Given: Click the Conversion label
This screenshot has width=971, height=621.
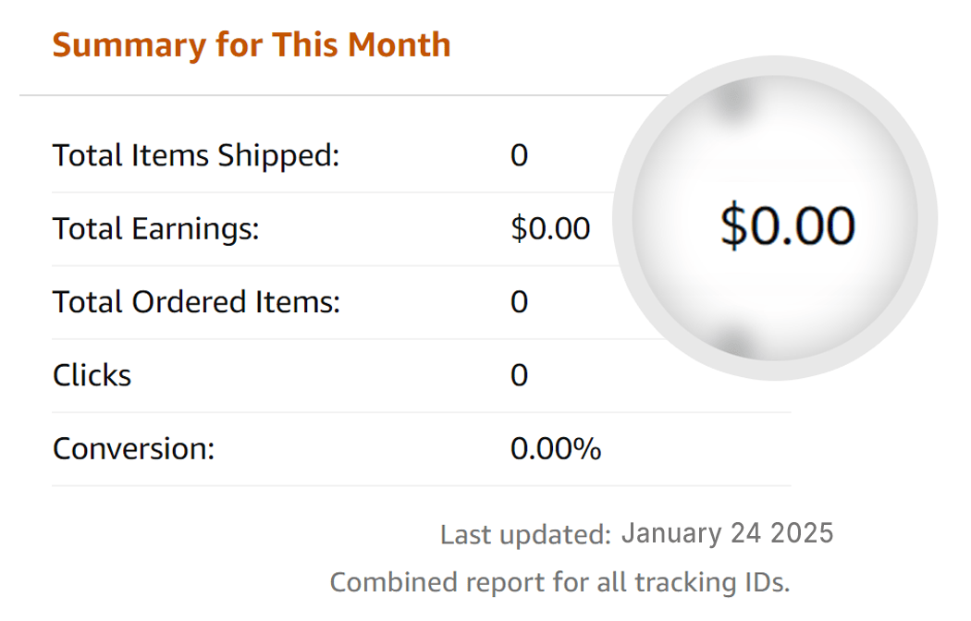Looking at the screenshot, I should tap(134, 448).
